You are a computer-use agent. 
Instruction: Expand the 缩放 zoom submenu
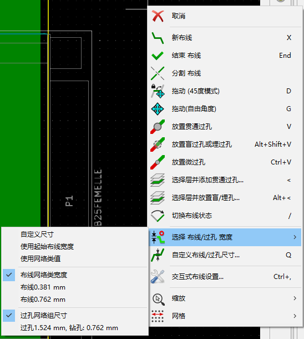click(x=225, y=298)
